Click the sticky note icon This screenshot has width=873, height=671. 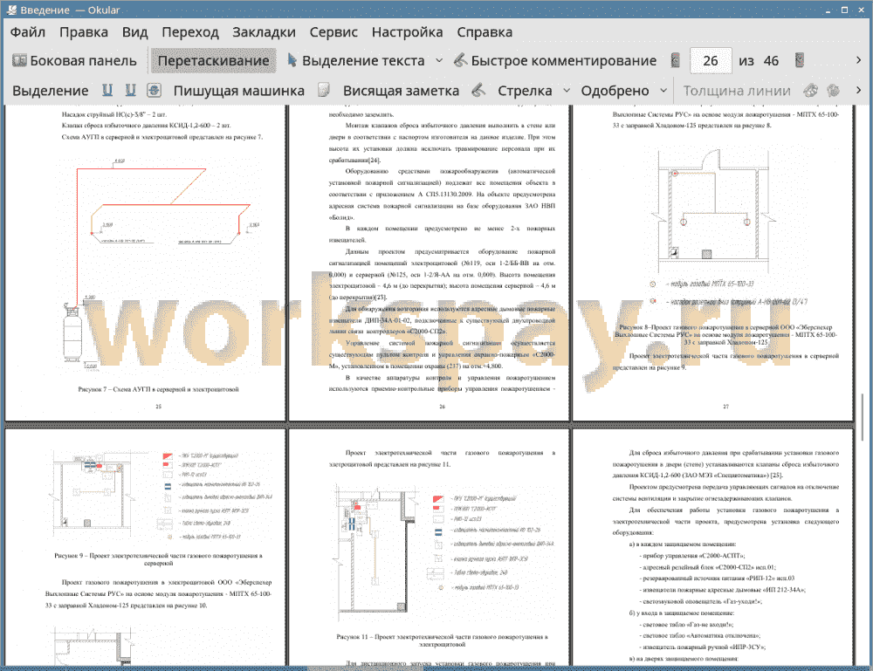(324, 90)
